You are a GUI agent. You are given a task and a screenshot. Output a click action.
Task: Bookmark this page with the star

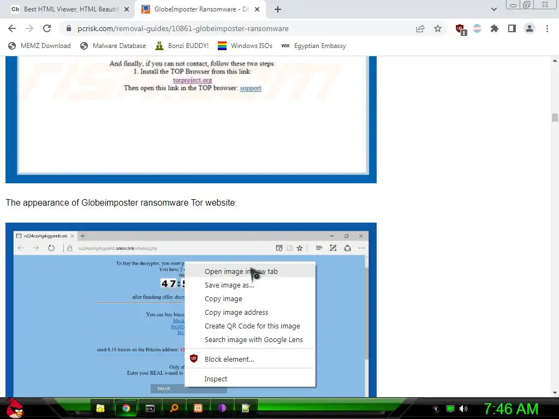click(438, 28)
